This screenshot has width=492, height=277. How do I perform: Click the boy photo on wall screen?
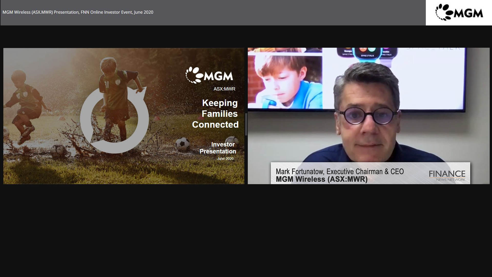click(x=284, y=82)
